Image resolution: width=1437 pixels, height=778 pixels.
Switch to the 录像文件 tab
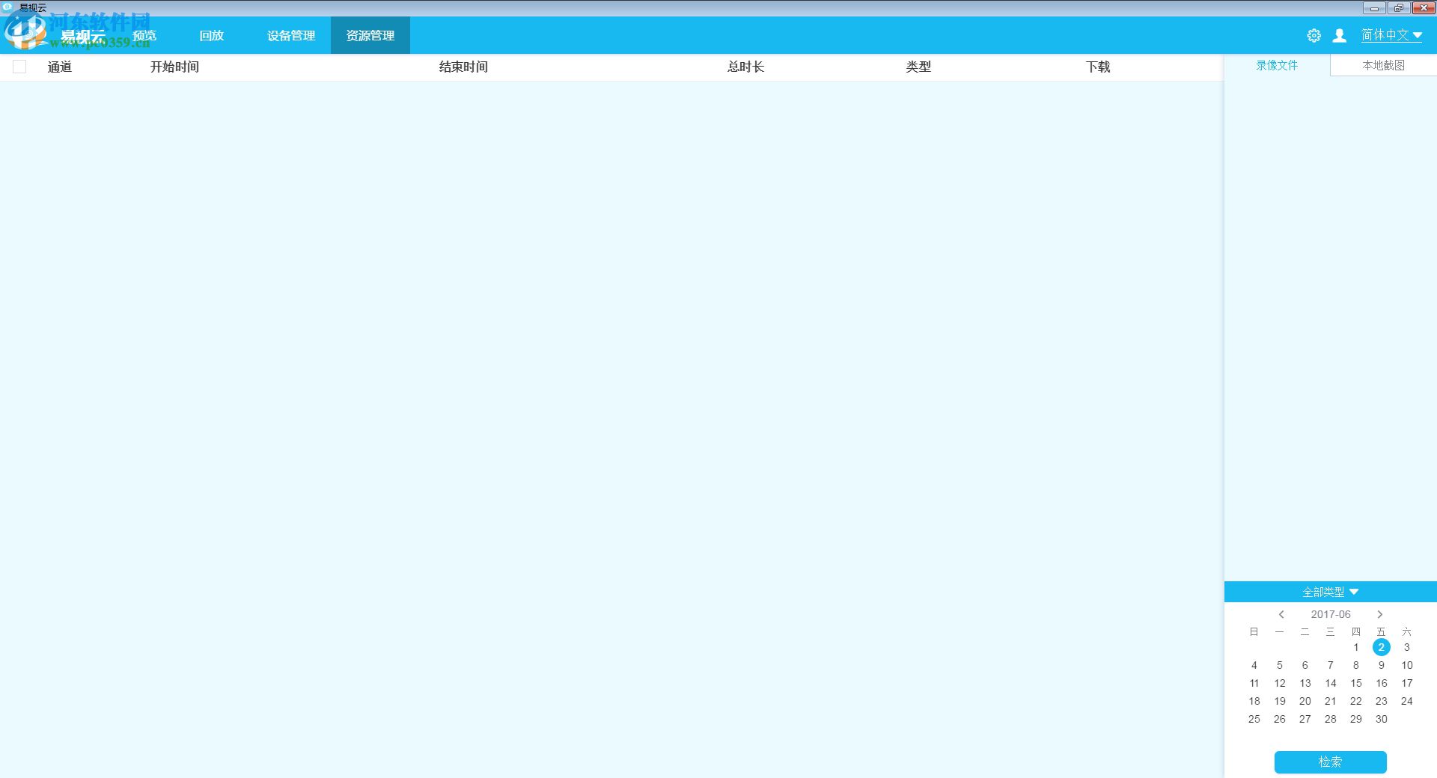point(1277,65)
